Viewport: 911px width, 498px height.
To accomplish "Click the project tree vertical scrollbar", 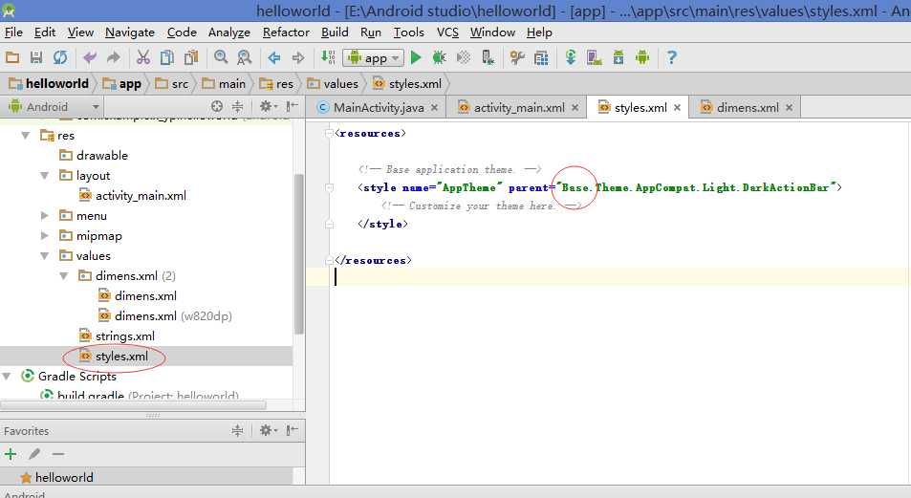I will (299, 254).
